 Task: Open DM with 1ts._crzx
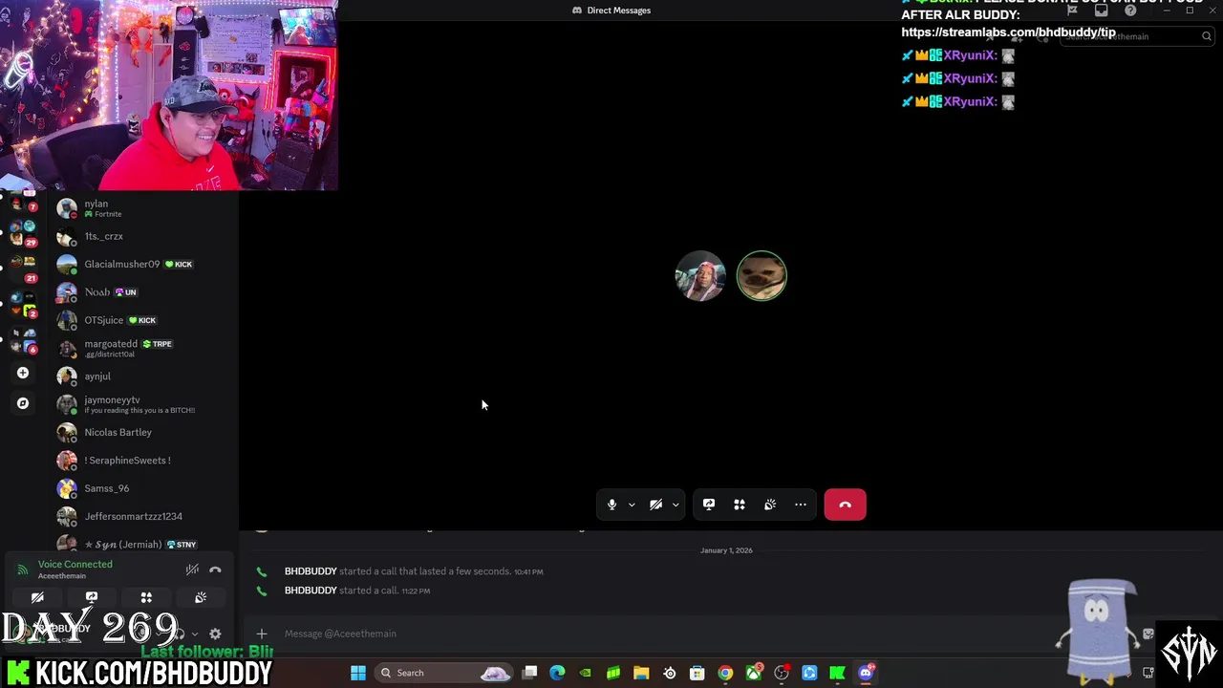click(x=143, y=236)
